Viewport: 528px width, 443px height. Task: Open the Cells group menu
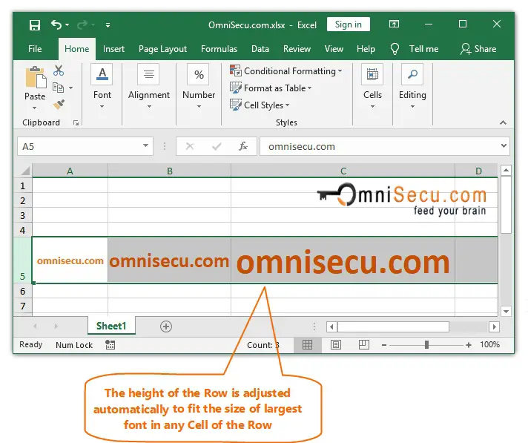tap(372, 87)
